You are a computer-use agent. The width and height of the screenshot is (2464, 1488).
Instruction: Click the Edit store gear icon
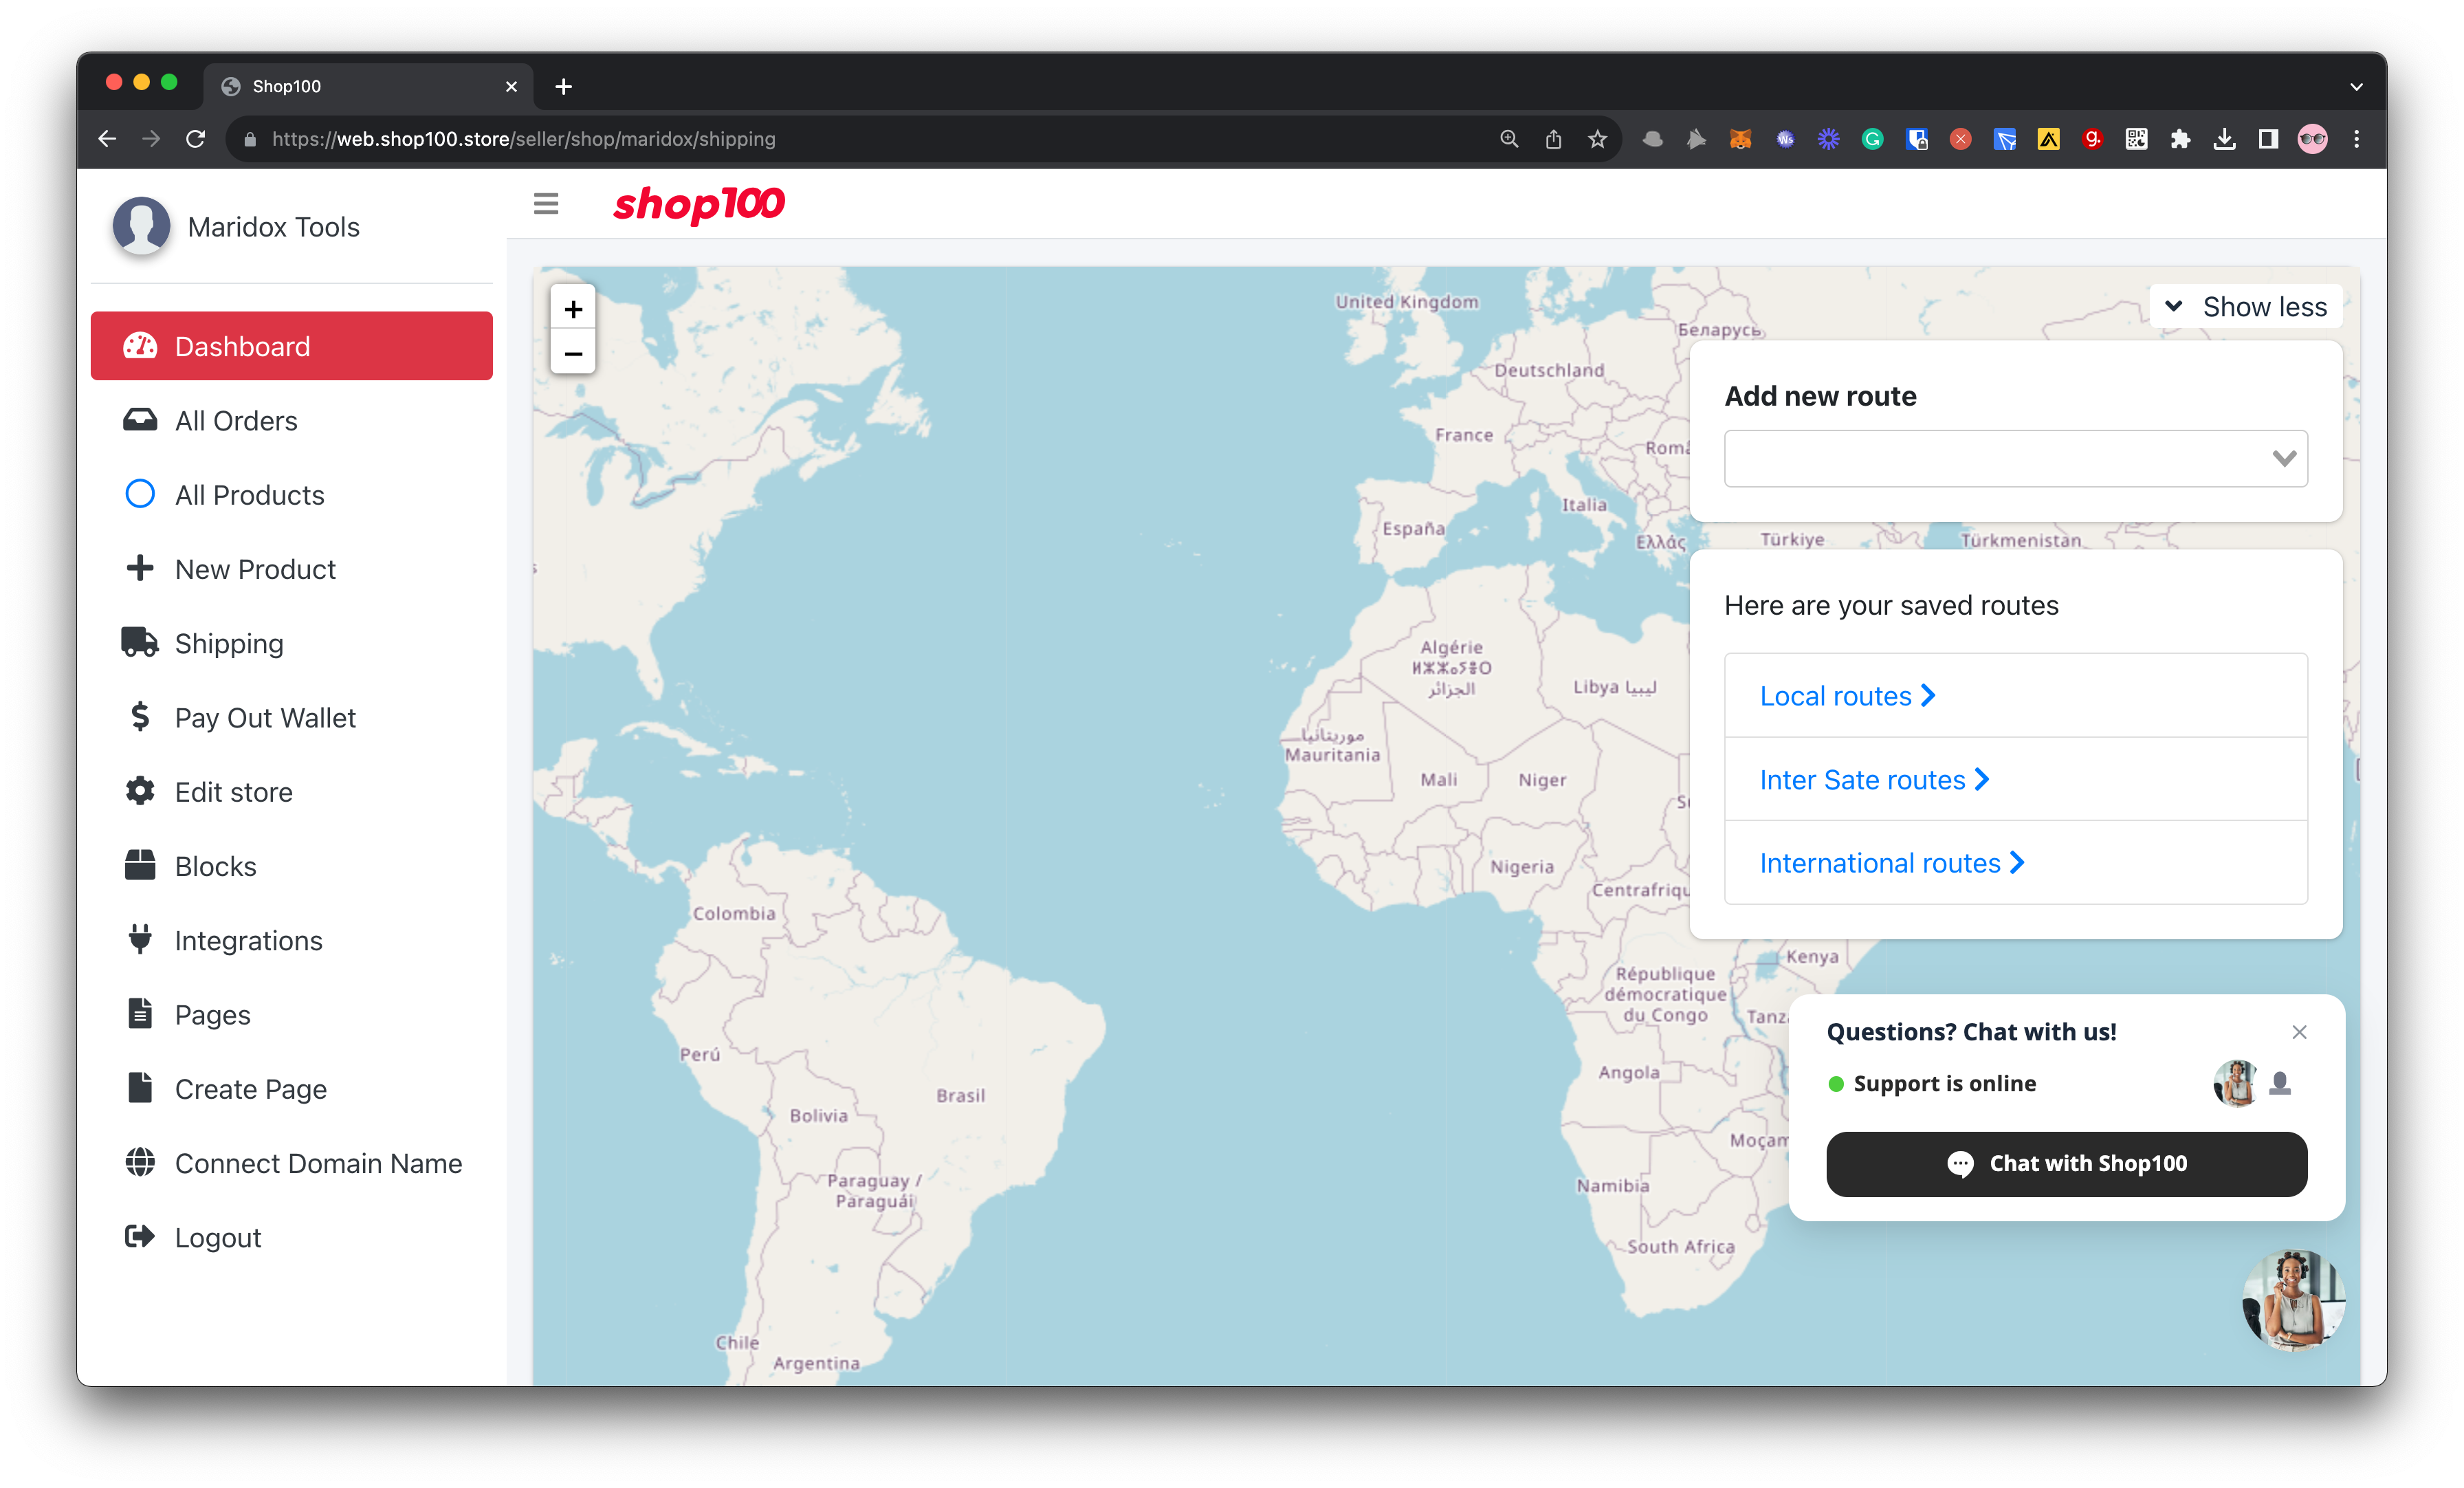click(140, 791)
